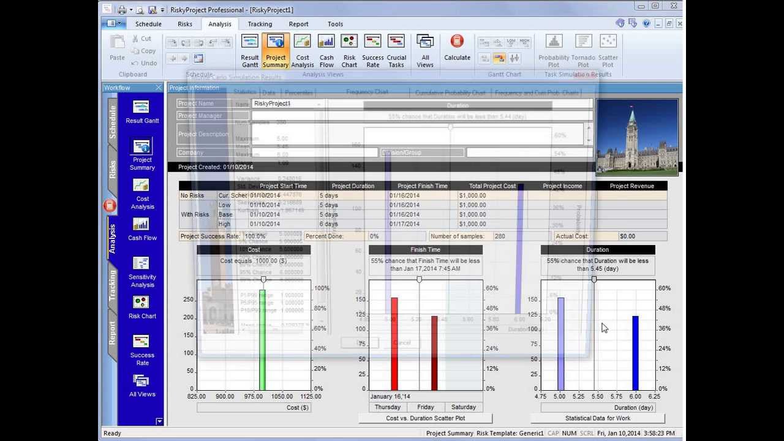Show the Success Rate ribbon view

[373, 51]
